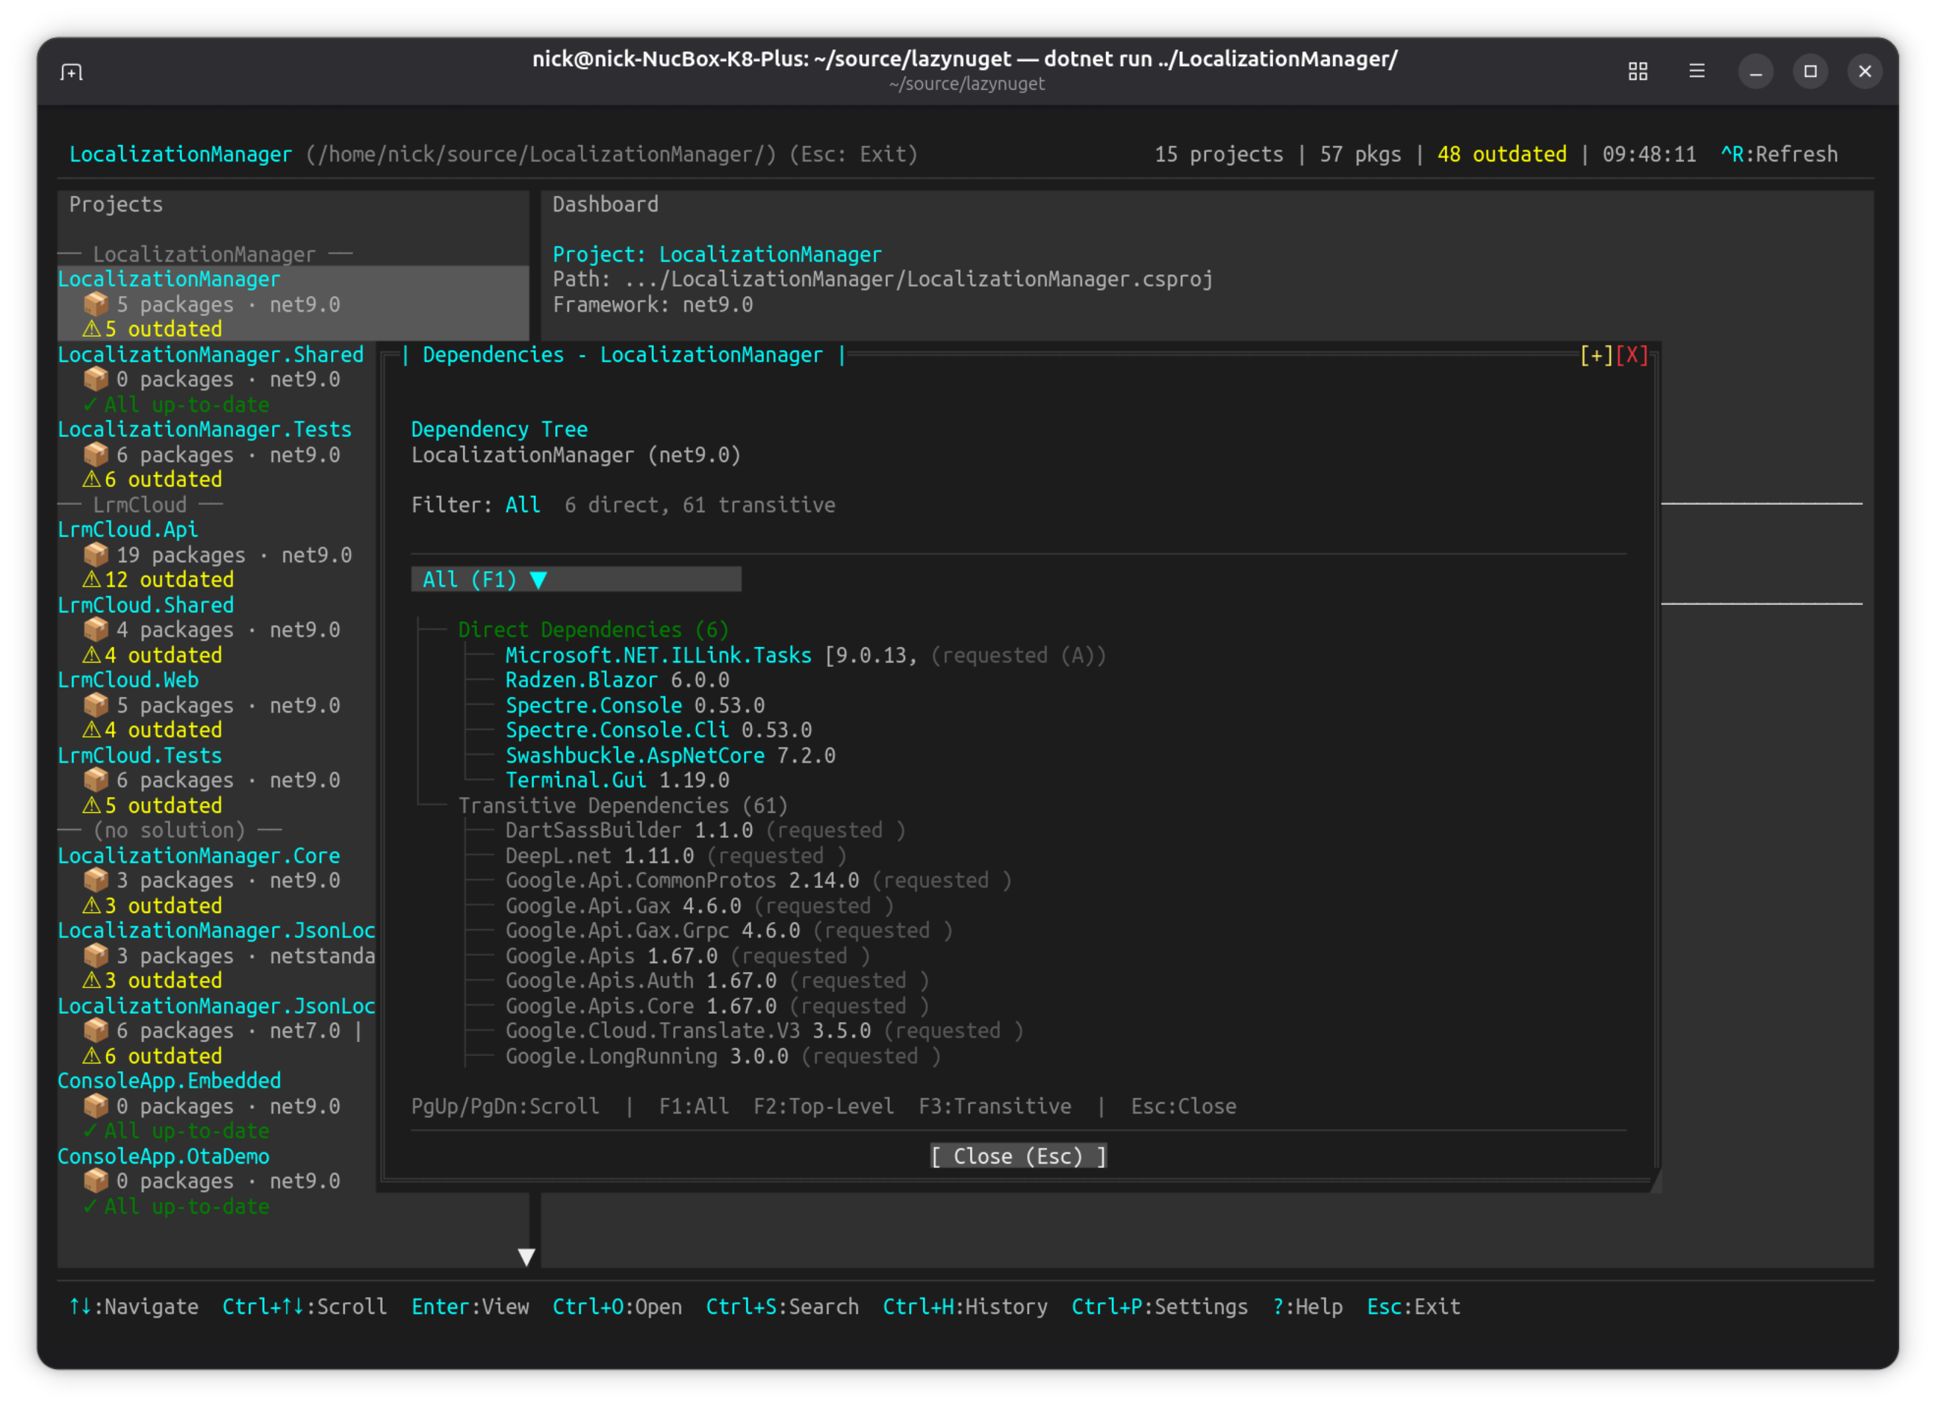The width and height of the screenshot is (1936, 1406).
Task: Open the terminal hamburger menu
Action: click(1696, 71)
